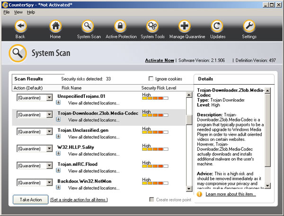Select the Trojan-Downloader.Zlob.Media-Codec risk entry

tap(98, 113)
